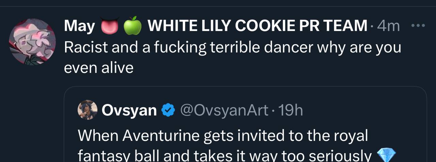The height and width of the screenshot is (162, 436).
Task: Click the green apple emoji in display name
Action: pyautogui.click(x=133, y=26)
